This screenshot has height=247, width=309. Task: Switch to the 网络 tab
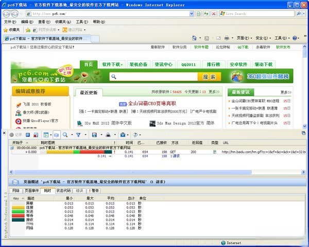tap(16, 191)
